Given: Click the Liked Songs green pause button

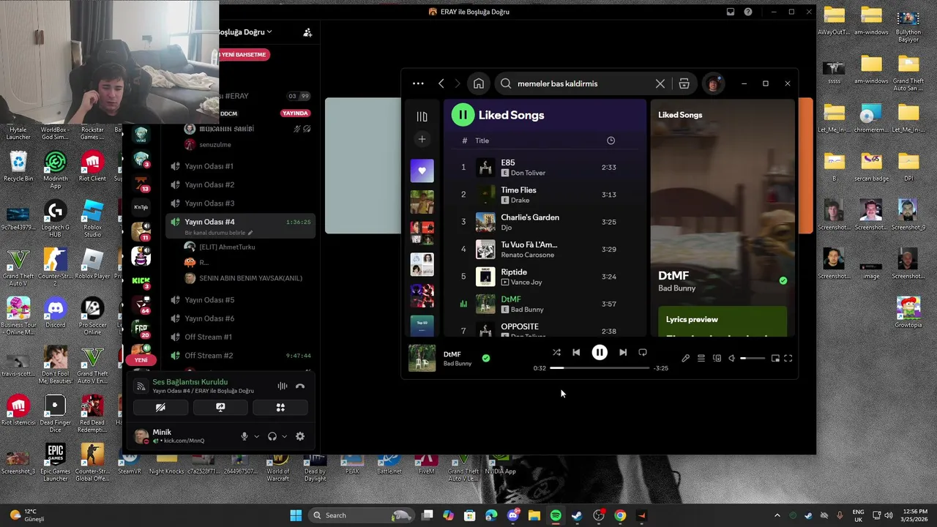Looking at the screenshot, I should (x=463, y=115).
